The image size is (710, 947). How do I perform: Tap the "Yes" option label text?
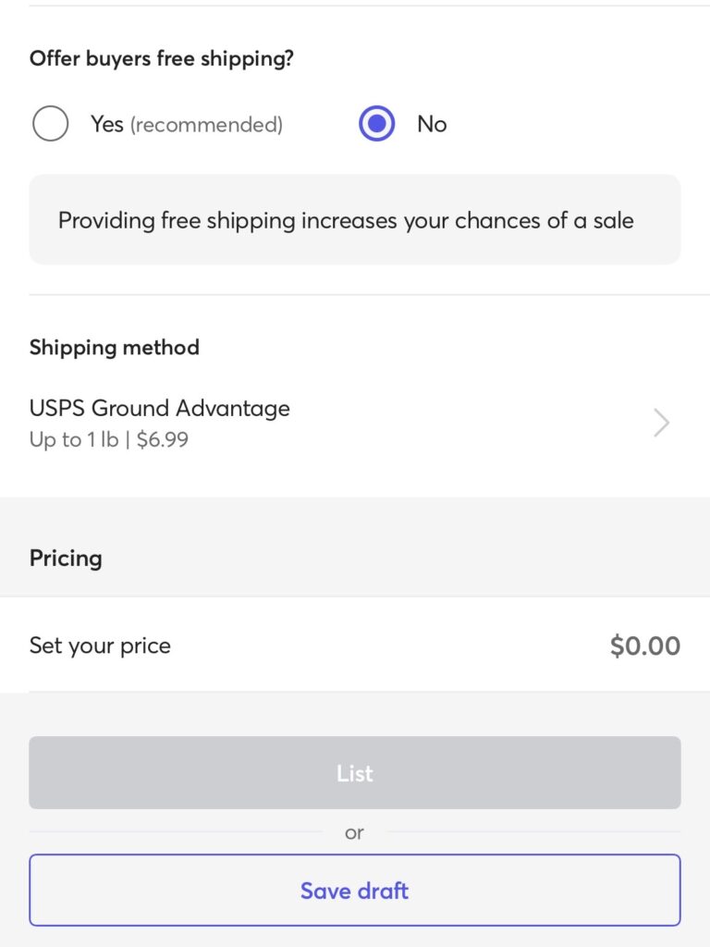click(x=106, y=124)
